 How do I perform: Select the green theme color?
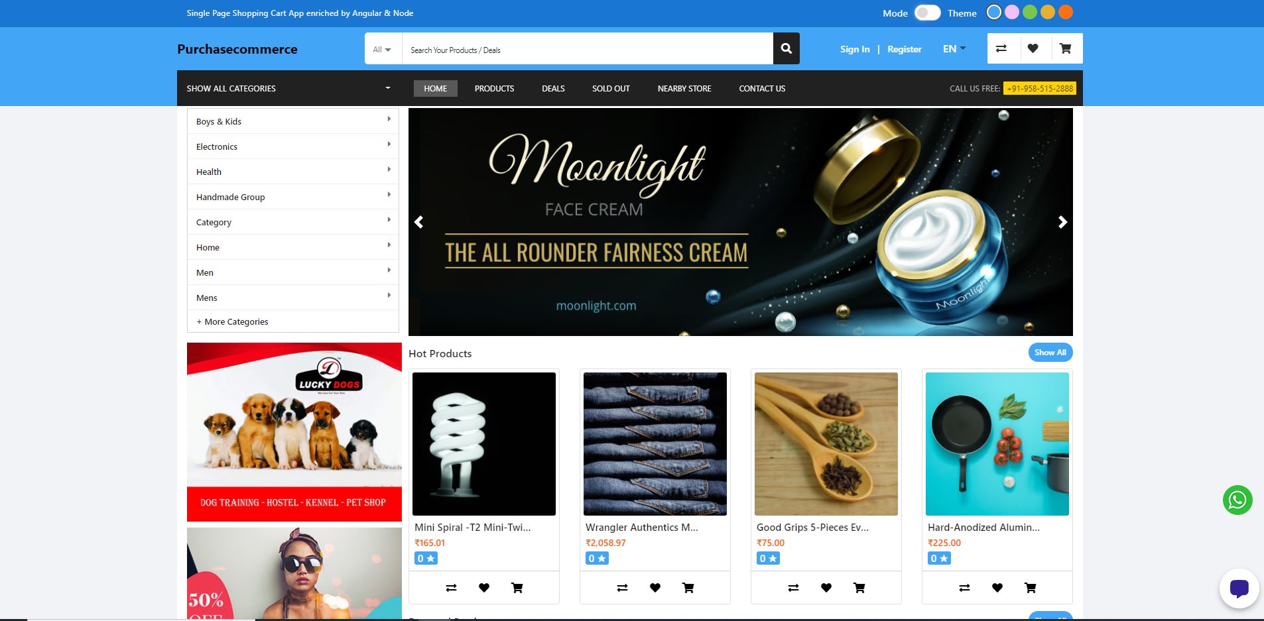pyautogui.click(x=1029, y=12)
